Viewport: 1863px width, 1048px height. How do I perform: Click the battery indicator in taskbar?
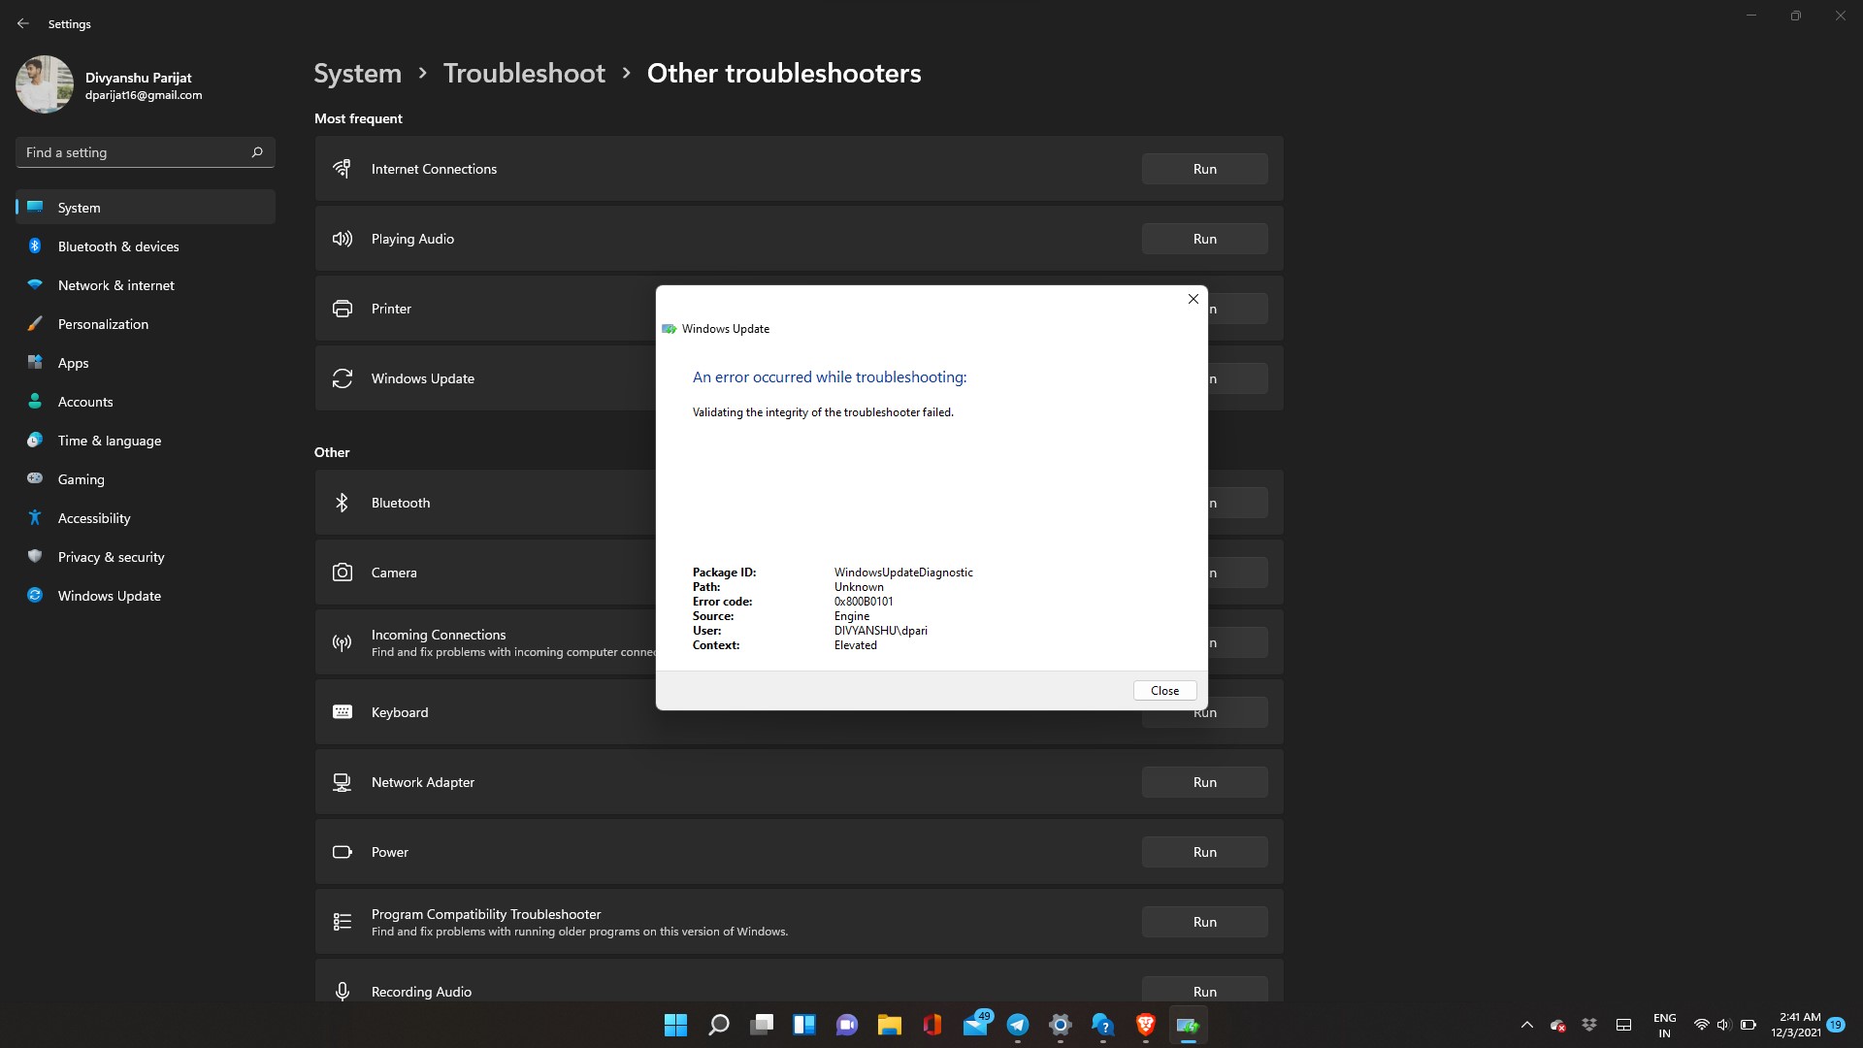coord(1747,1025)
